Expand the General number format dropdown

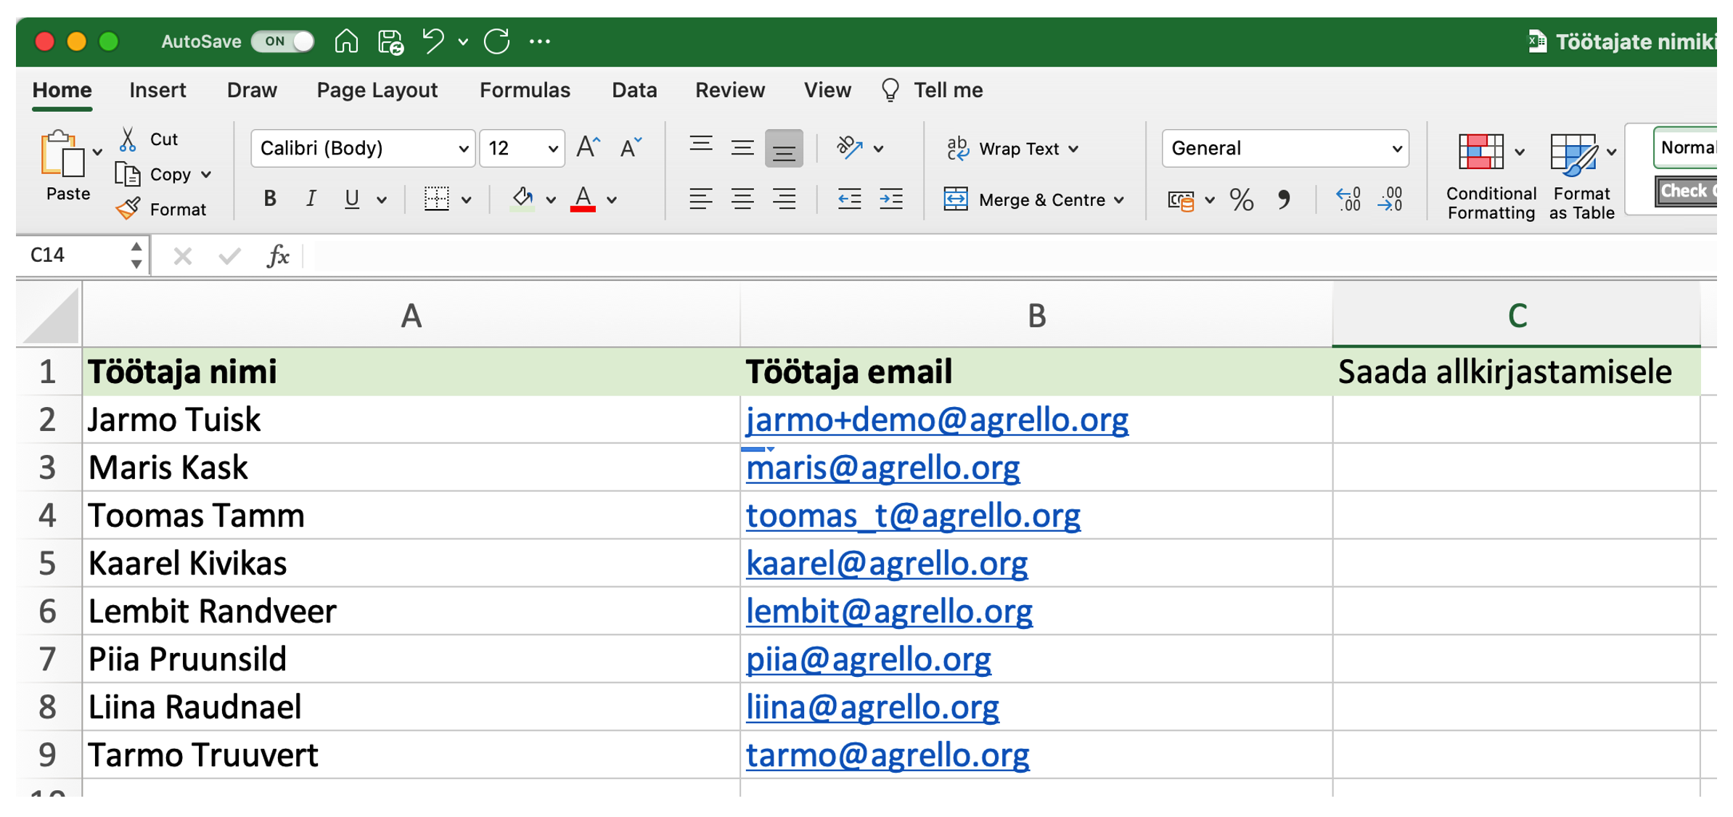pyautogui.click(x=1396, y=149)
